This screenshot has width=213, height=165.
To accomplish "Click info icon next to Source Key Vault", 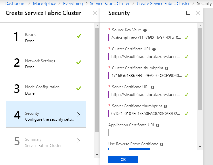I will 145,30.
